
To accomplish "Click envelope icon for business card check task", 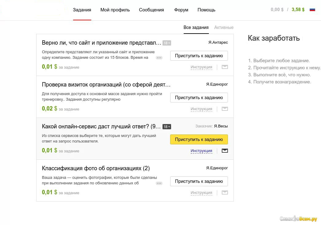I will click(225, 109).
